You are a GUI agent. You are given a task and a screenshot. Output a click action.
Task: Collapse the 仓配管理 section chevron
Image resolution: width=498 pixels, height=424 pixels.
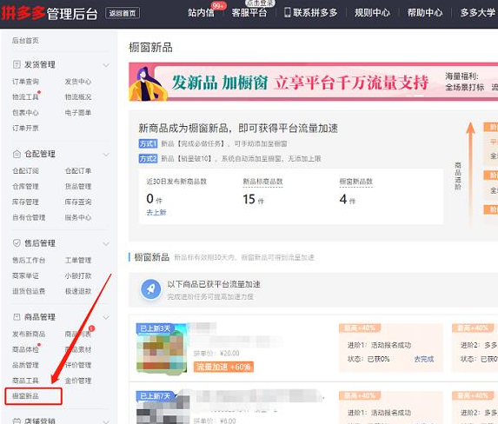[x=106, y=155]
